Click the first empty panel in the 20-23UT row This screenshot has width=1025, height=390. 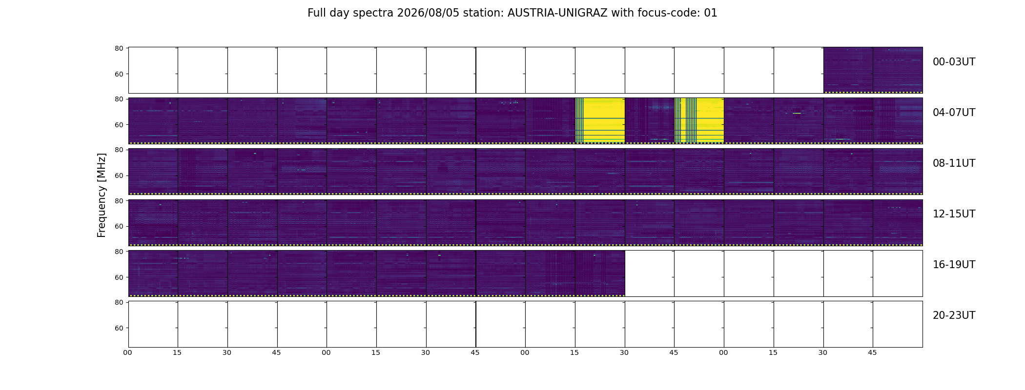(x=153, y=324)
